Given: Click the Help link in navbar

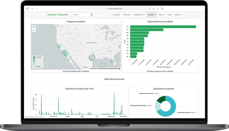Looking at the screenshot, I should pos(170,15).
